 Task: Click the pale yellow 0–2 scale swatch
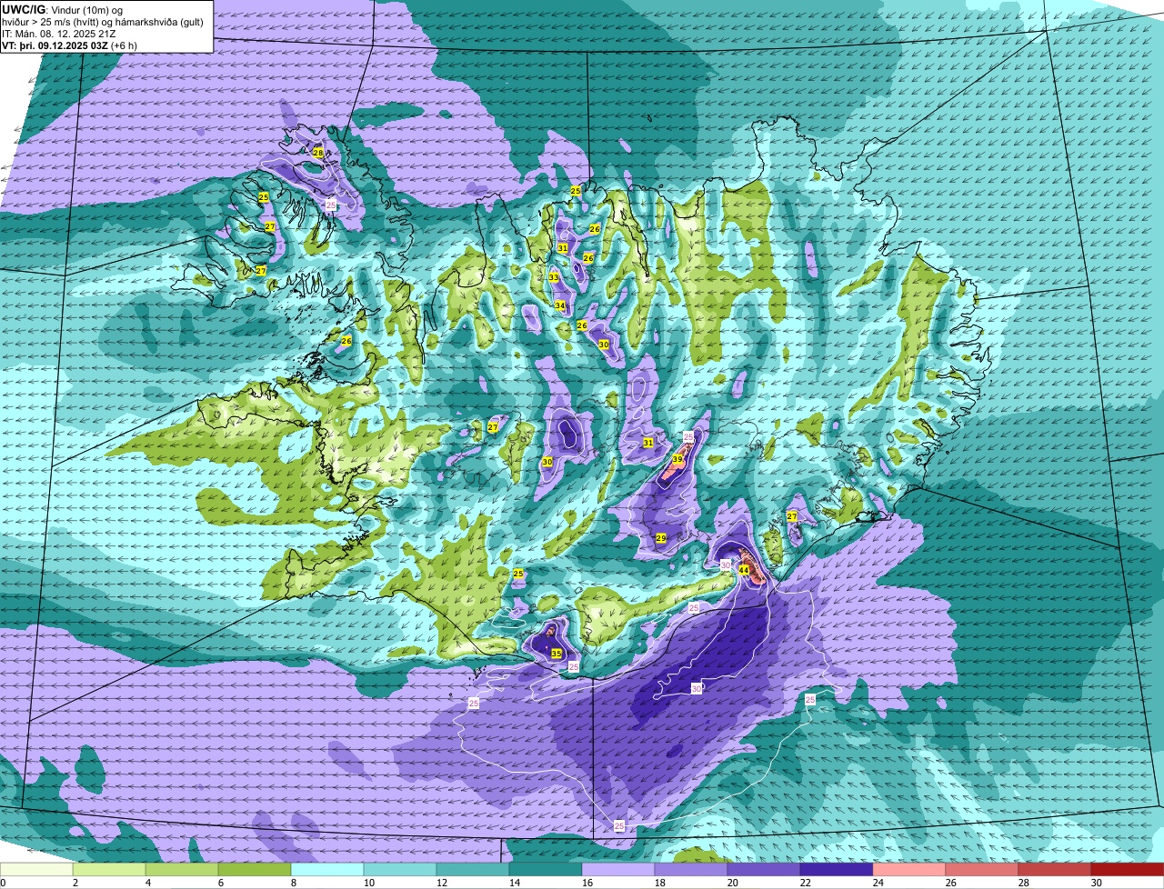36,870
